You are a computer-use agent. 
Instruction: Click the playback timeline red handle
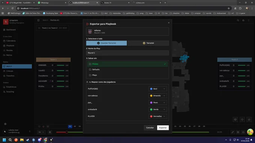click(66, 132)
